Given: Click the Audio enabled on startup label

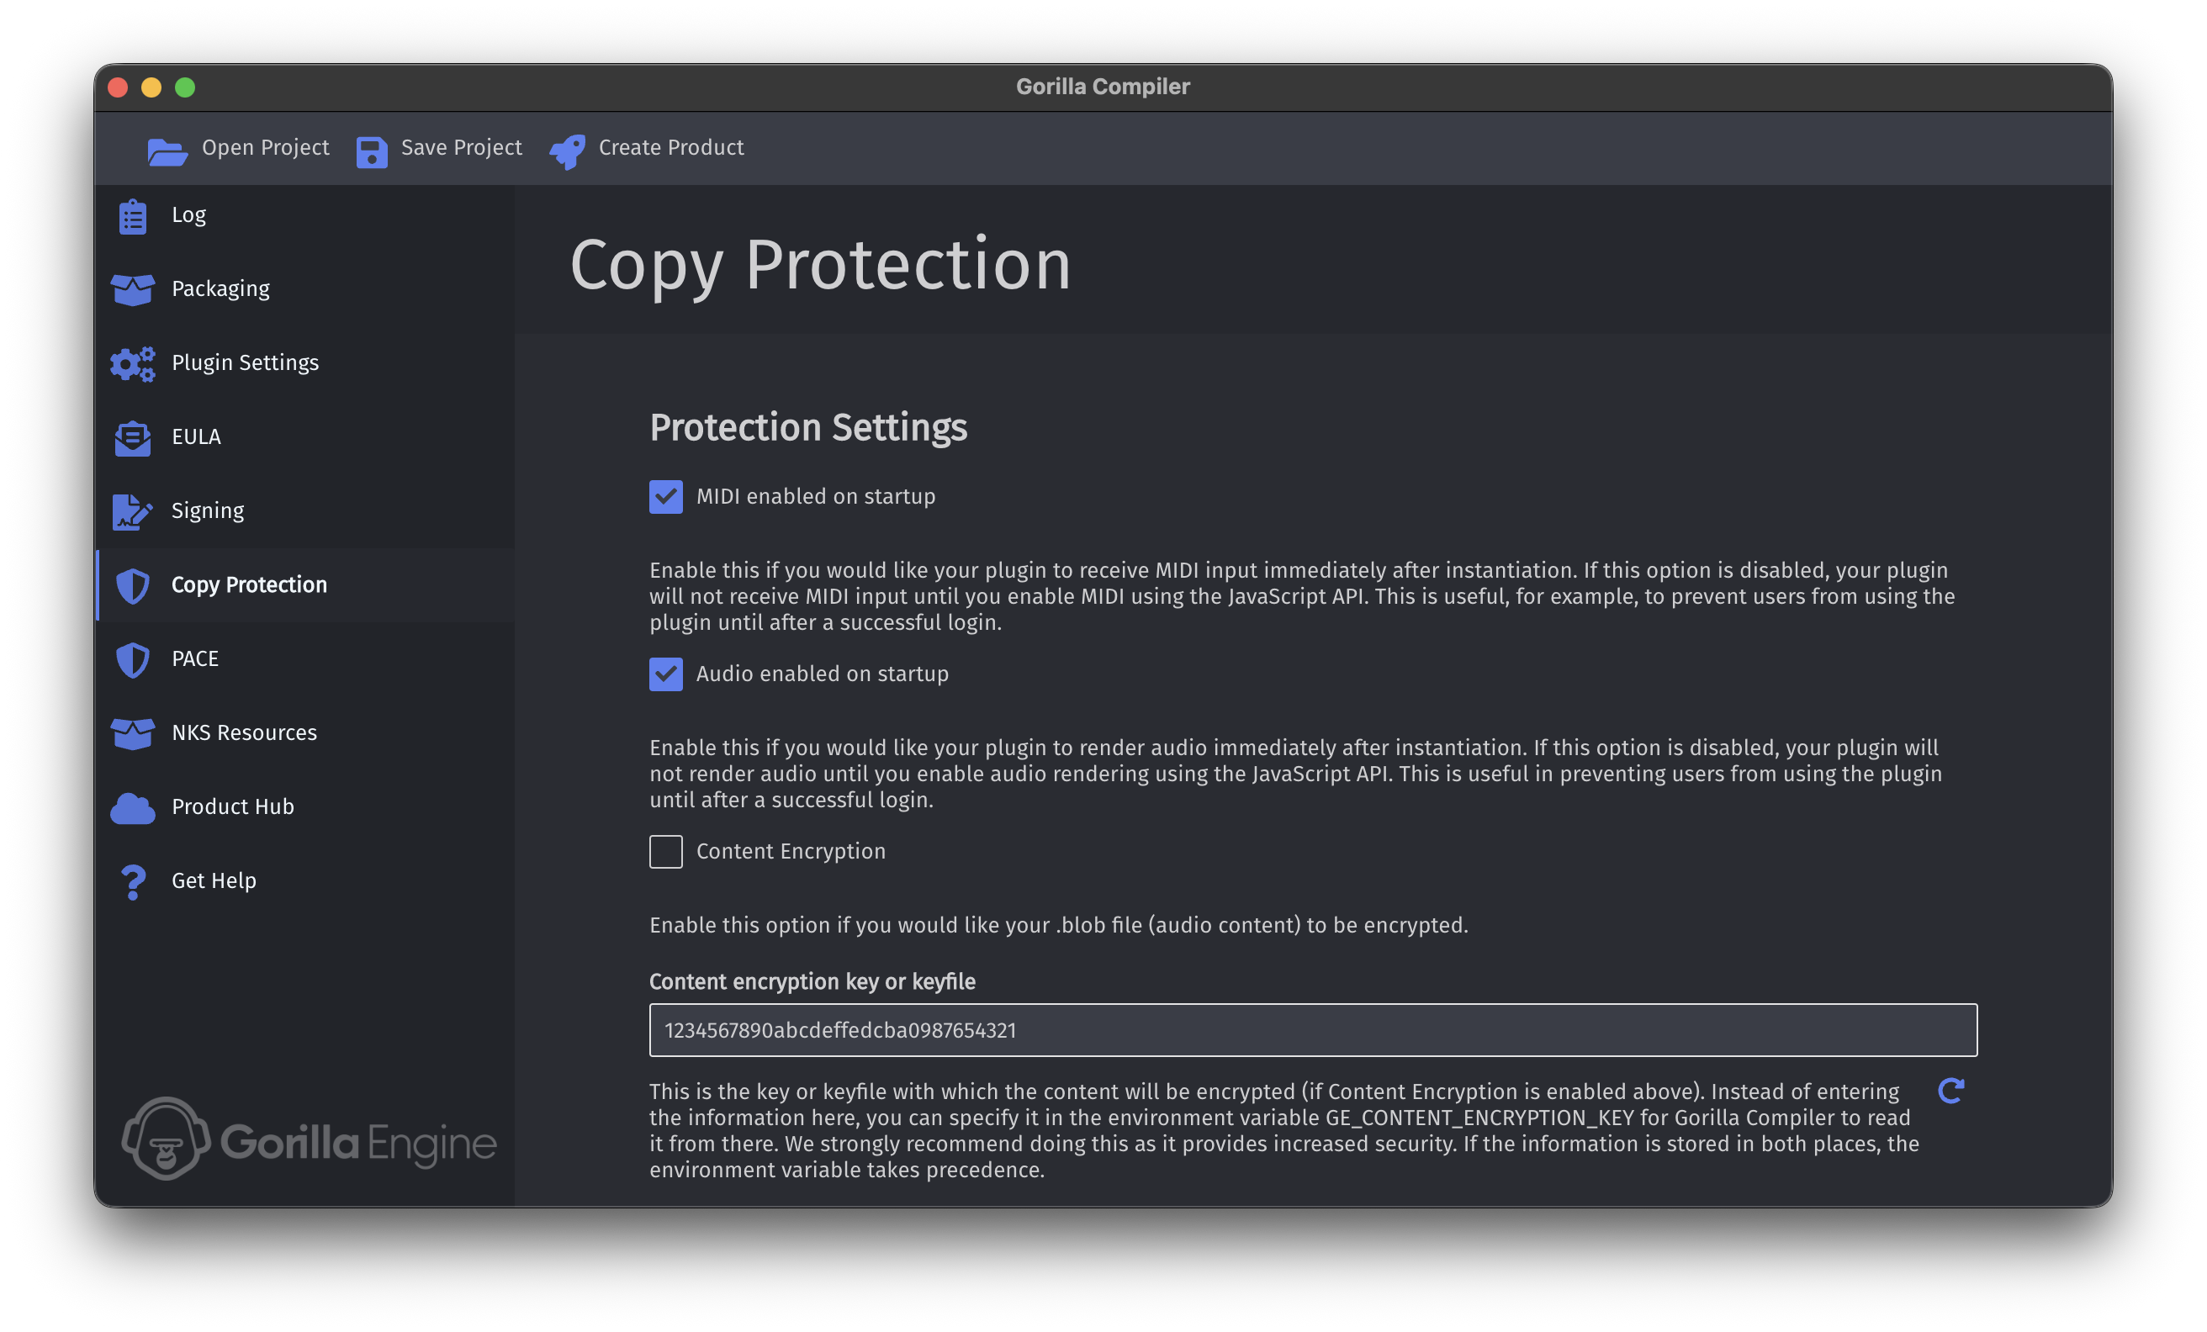Looking at the screenshot, I should click(x=823, y=674).
